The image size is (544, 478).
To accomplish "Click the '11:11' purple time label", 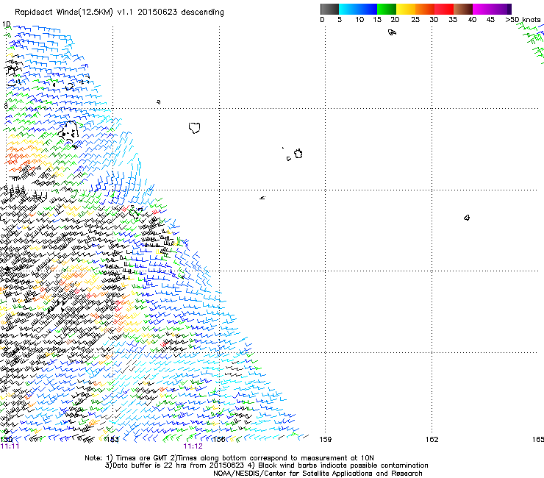I will 10,446.
